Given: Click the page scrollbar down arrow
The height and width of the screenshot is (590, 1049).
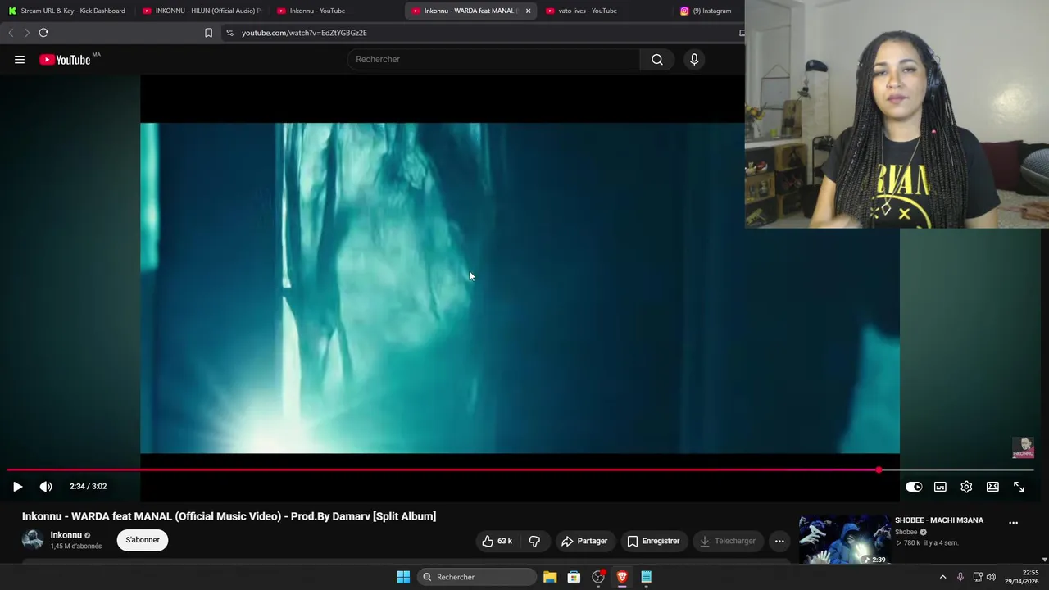Looking at the screenshot, I should point(1044,560).
